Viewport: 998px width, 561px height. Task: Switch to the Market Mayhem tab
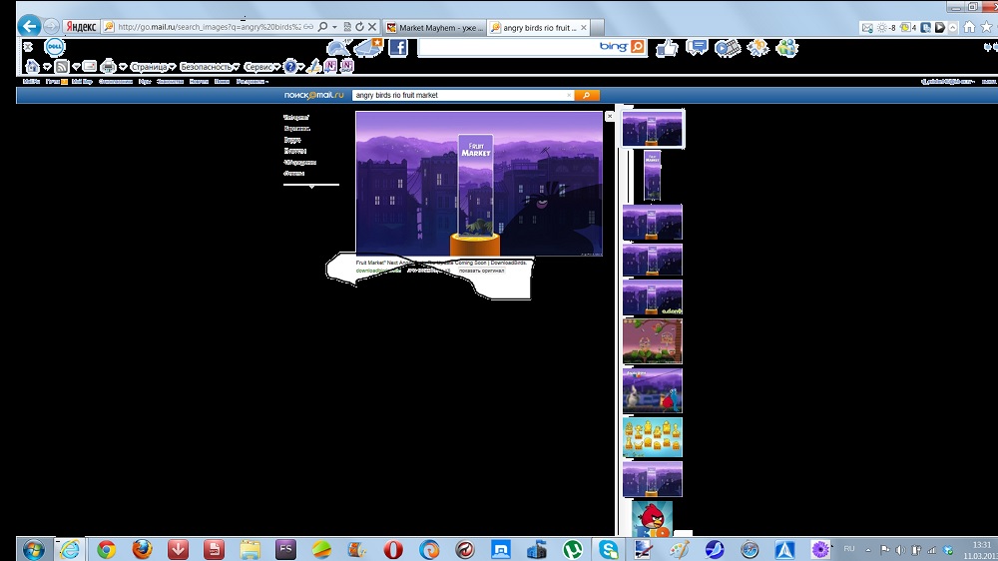[x=435, y=27]
